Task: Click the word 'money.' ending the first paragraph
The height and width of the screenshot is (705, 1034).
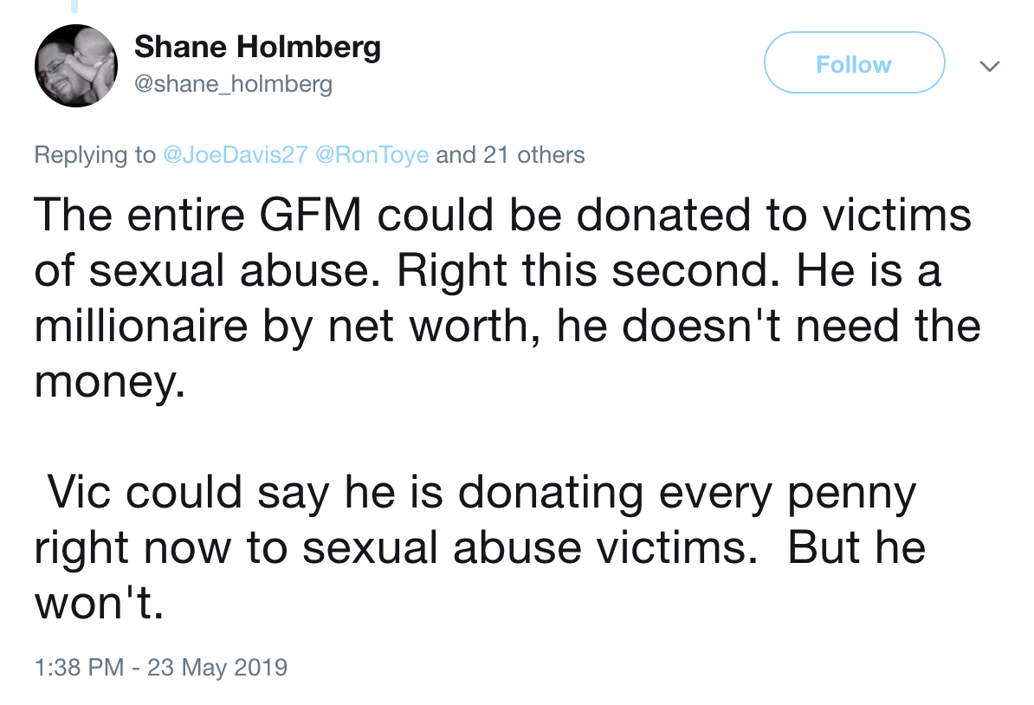Action: (109, 383)
